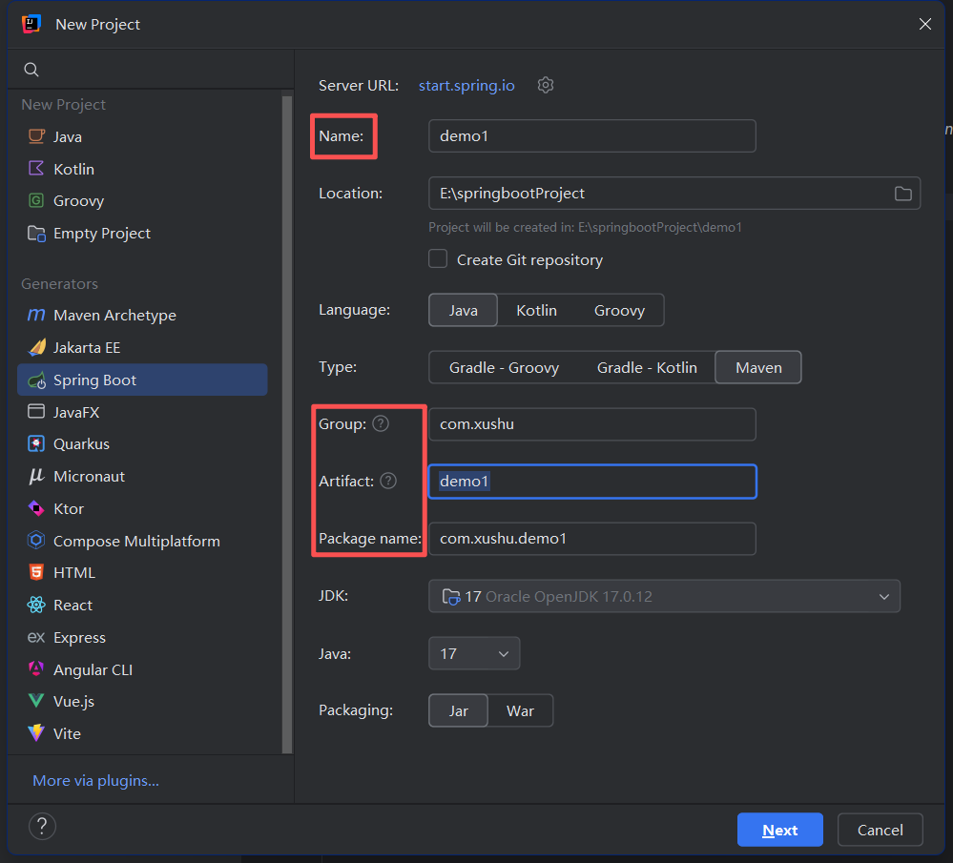This screenshot has width=953, height=863.
Task: Select Quarkus generator in list
Action: pos(142,444)
